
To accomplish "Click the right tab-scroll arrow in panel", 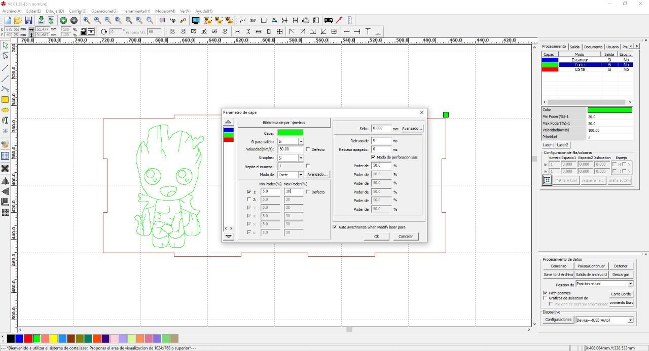I will pos(637,46).
